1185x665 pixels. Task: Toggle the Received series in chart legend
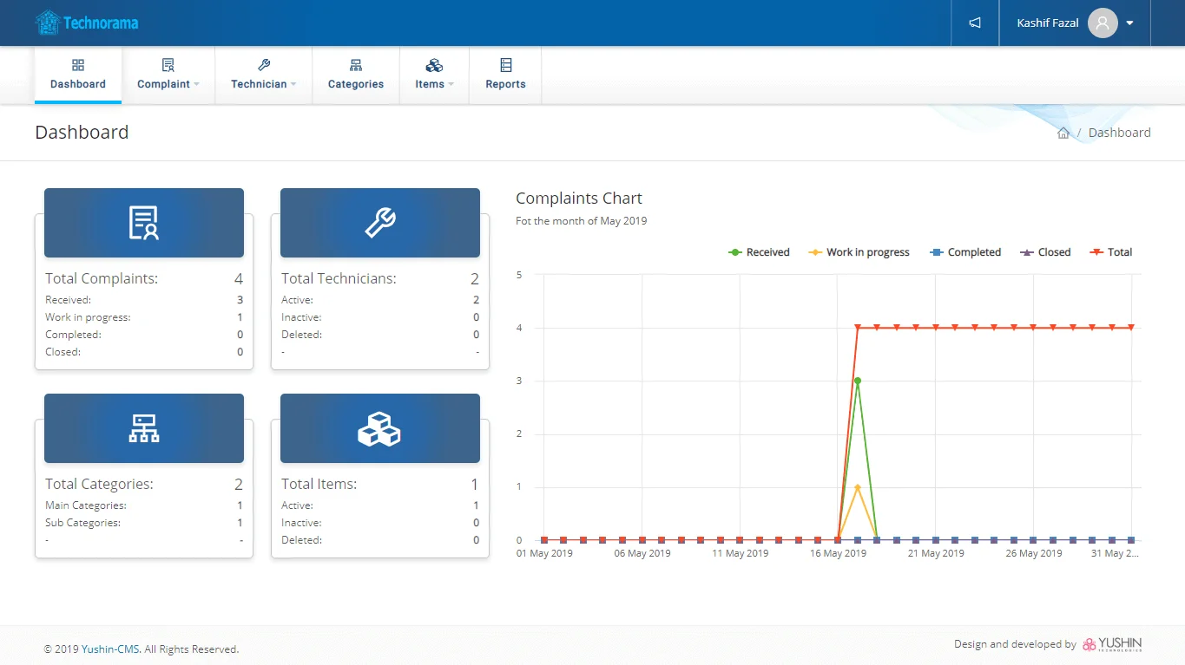(x=759, y=252)
